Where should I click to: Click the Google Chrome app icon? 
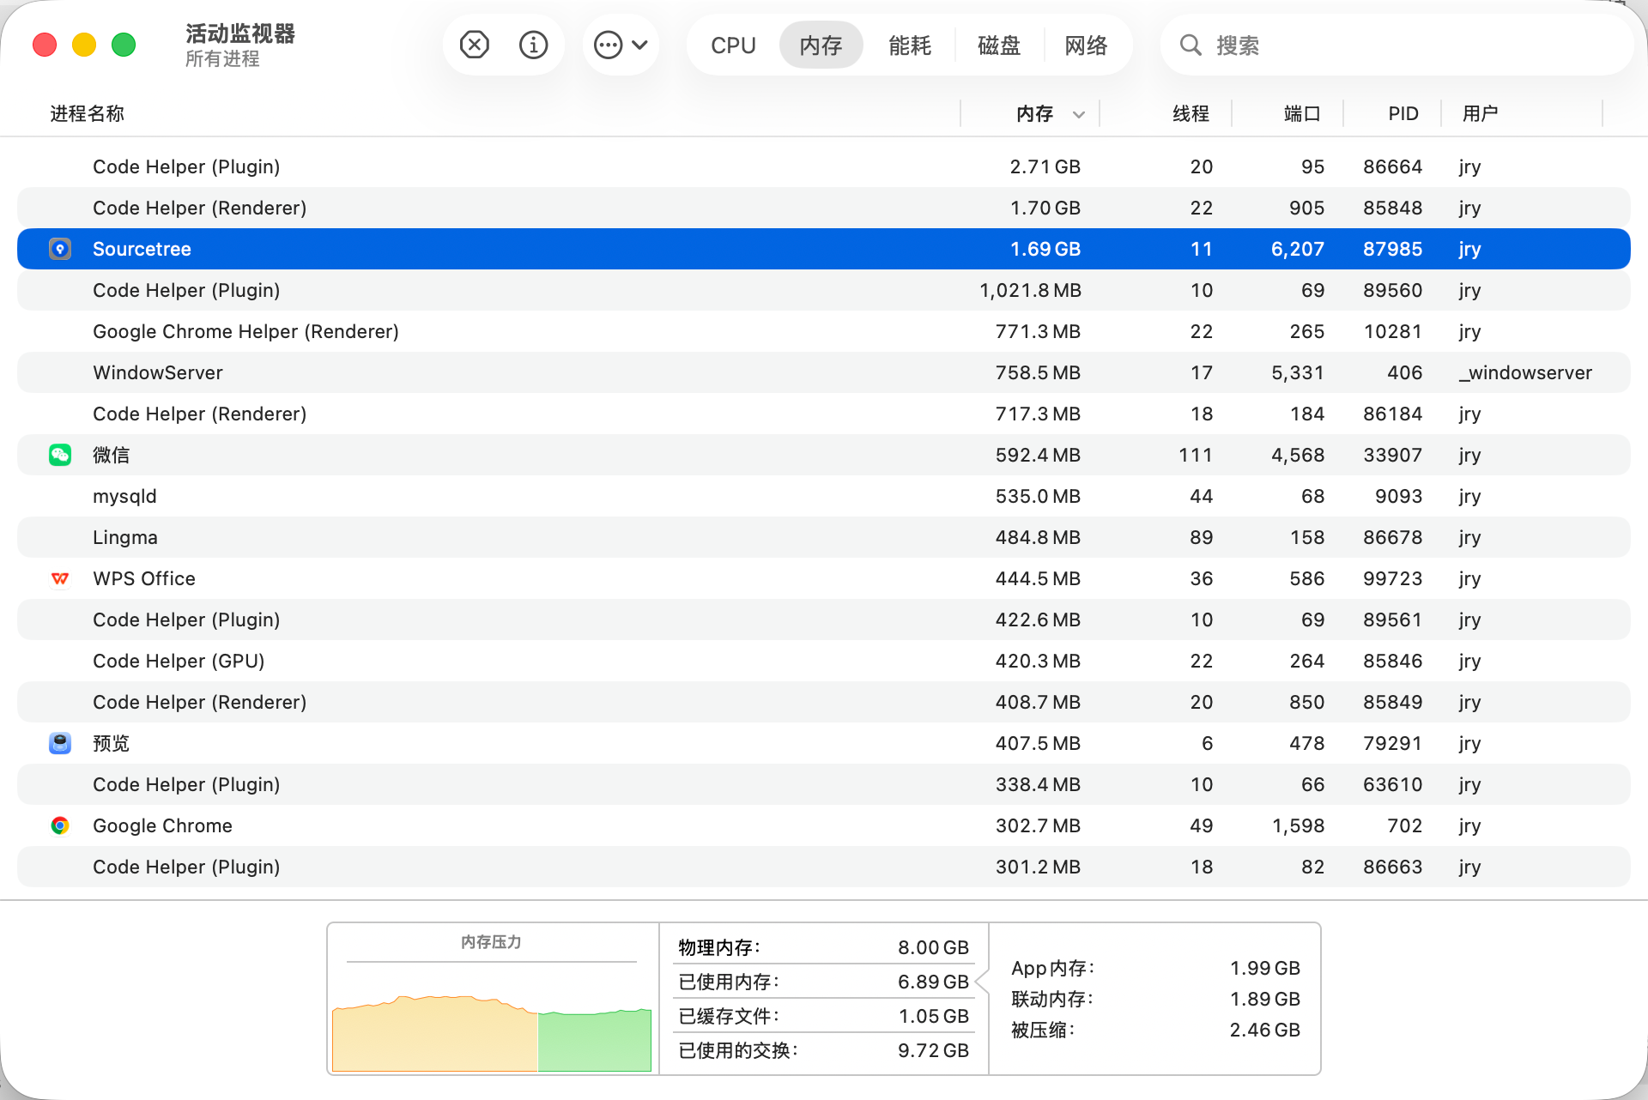click(60, 825)
